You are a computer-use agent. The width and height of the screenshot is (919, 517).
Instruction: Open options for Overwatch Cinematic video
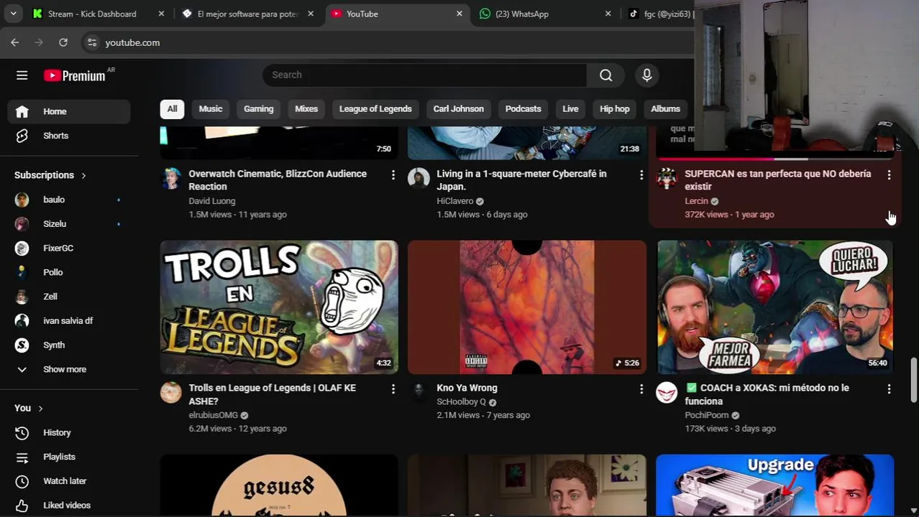click(x=393, y=174)
